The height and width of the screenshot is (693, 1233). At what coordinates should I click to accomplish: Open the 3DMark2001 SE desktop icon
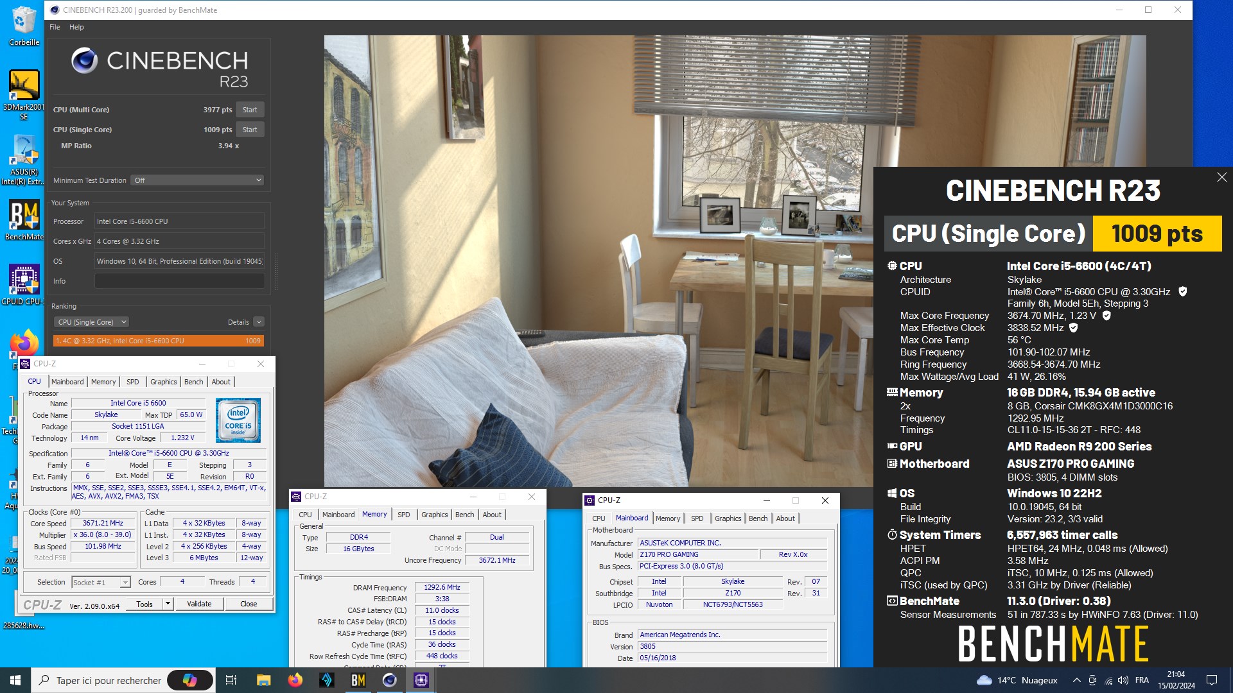click(x=24, y=94)
